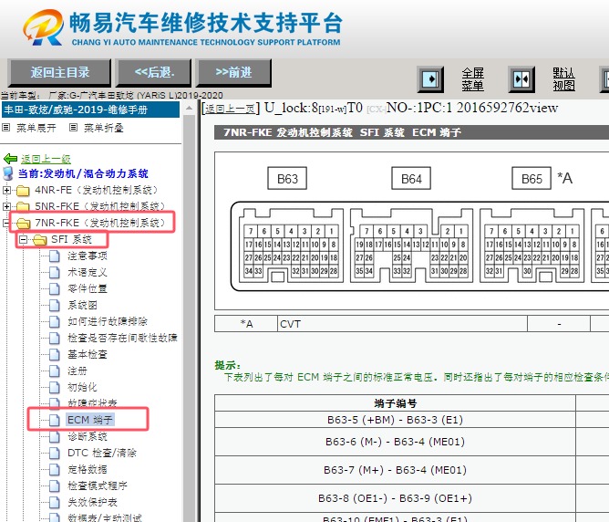609x522 pixels.
Task: Click the tree panel scroll-up arrow
Action: coord(189,108)
